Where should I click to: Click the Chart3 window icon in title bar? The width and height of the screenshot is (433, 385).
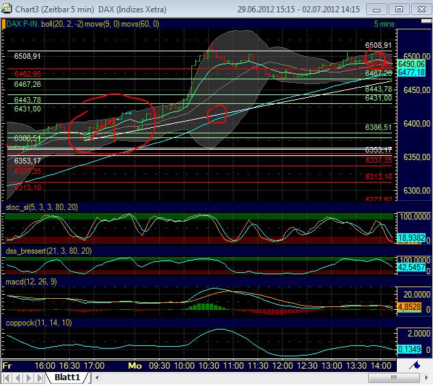[6, 9]
